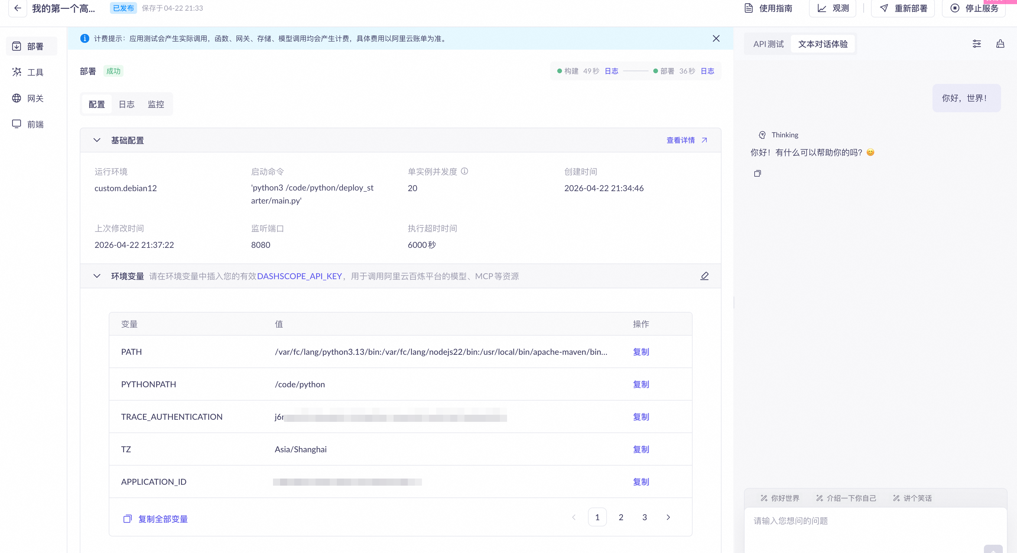Click the Asia/Shanghai timezone value
The image size is (1017, 553).
click(x=301, y=449)
